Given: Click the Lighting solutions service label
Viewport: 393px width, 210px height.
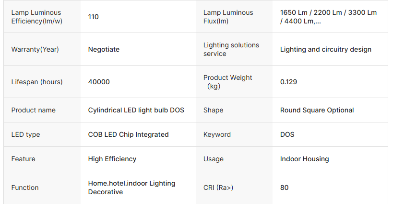Looking at the screenshot, I should tap(231, 49).
